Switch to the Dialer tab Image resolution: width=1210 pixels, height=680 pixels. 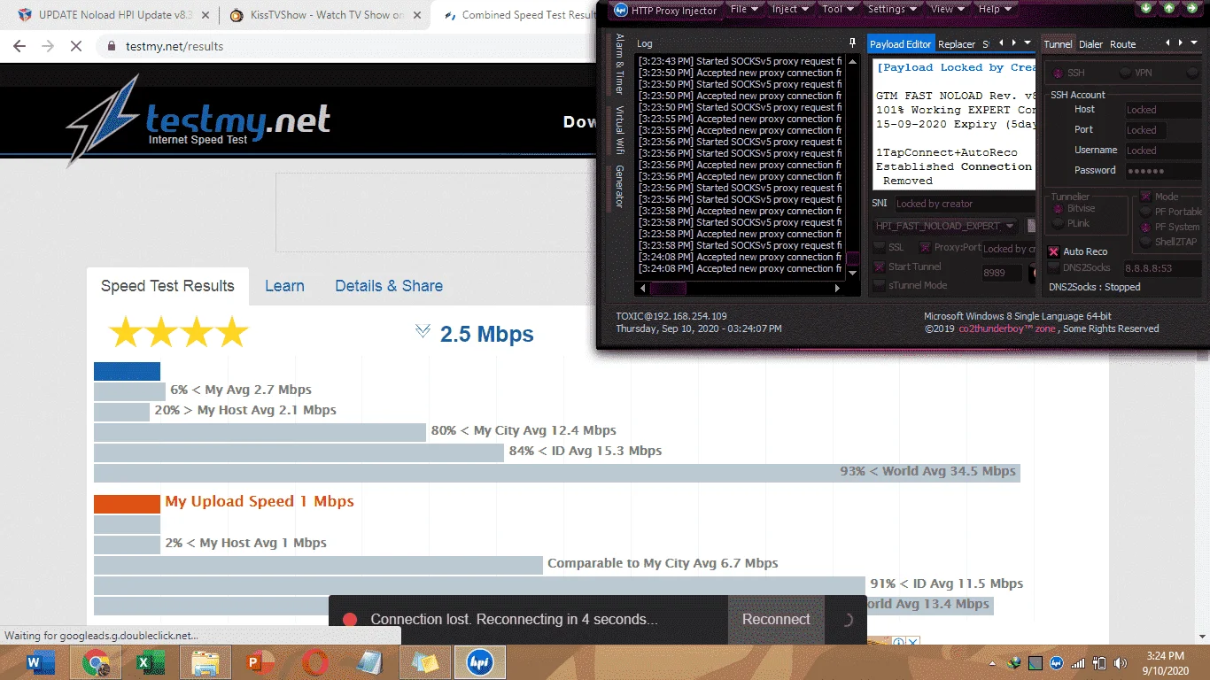(1090, 44)
